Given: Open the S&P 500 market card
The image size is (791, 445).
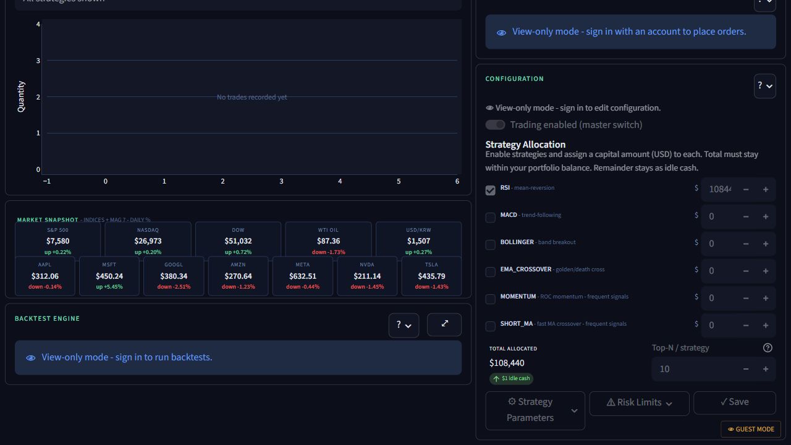Looking at the screenshot, I should tap(57, 240).
